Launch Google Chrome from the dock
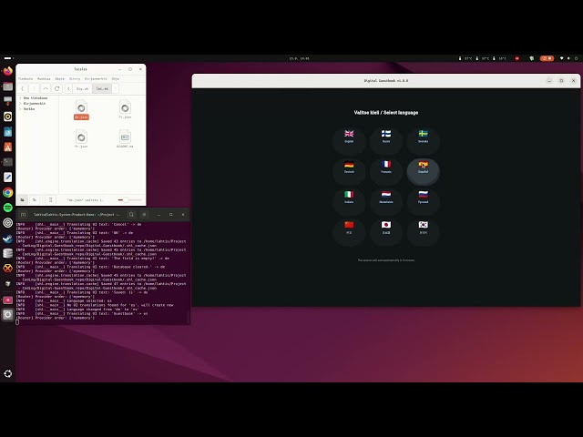 (x=8, y=192)
